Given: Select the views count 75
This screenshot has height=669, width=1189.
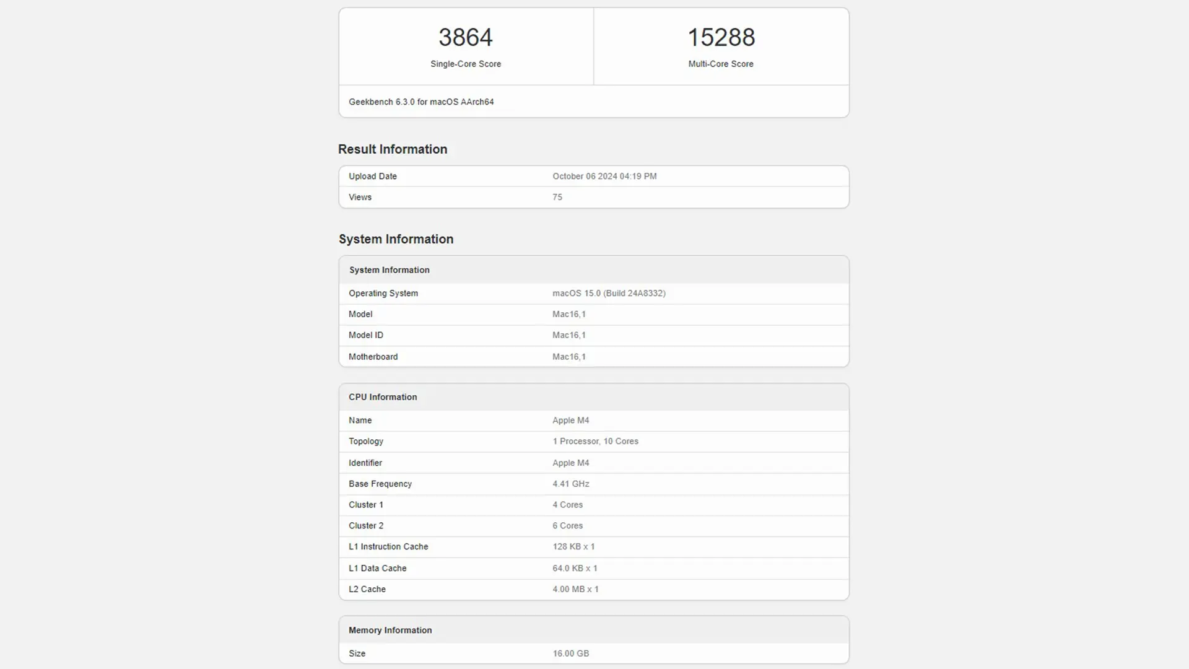Looking at the screenshot, I should coord(557,197).
